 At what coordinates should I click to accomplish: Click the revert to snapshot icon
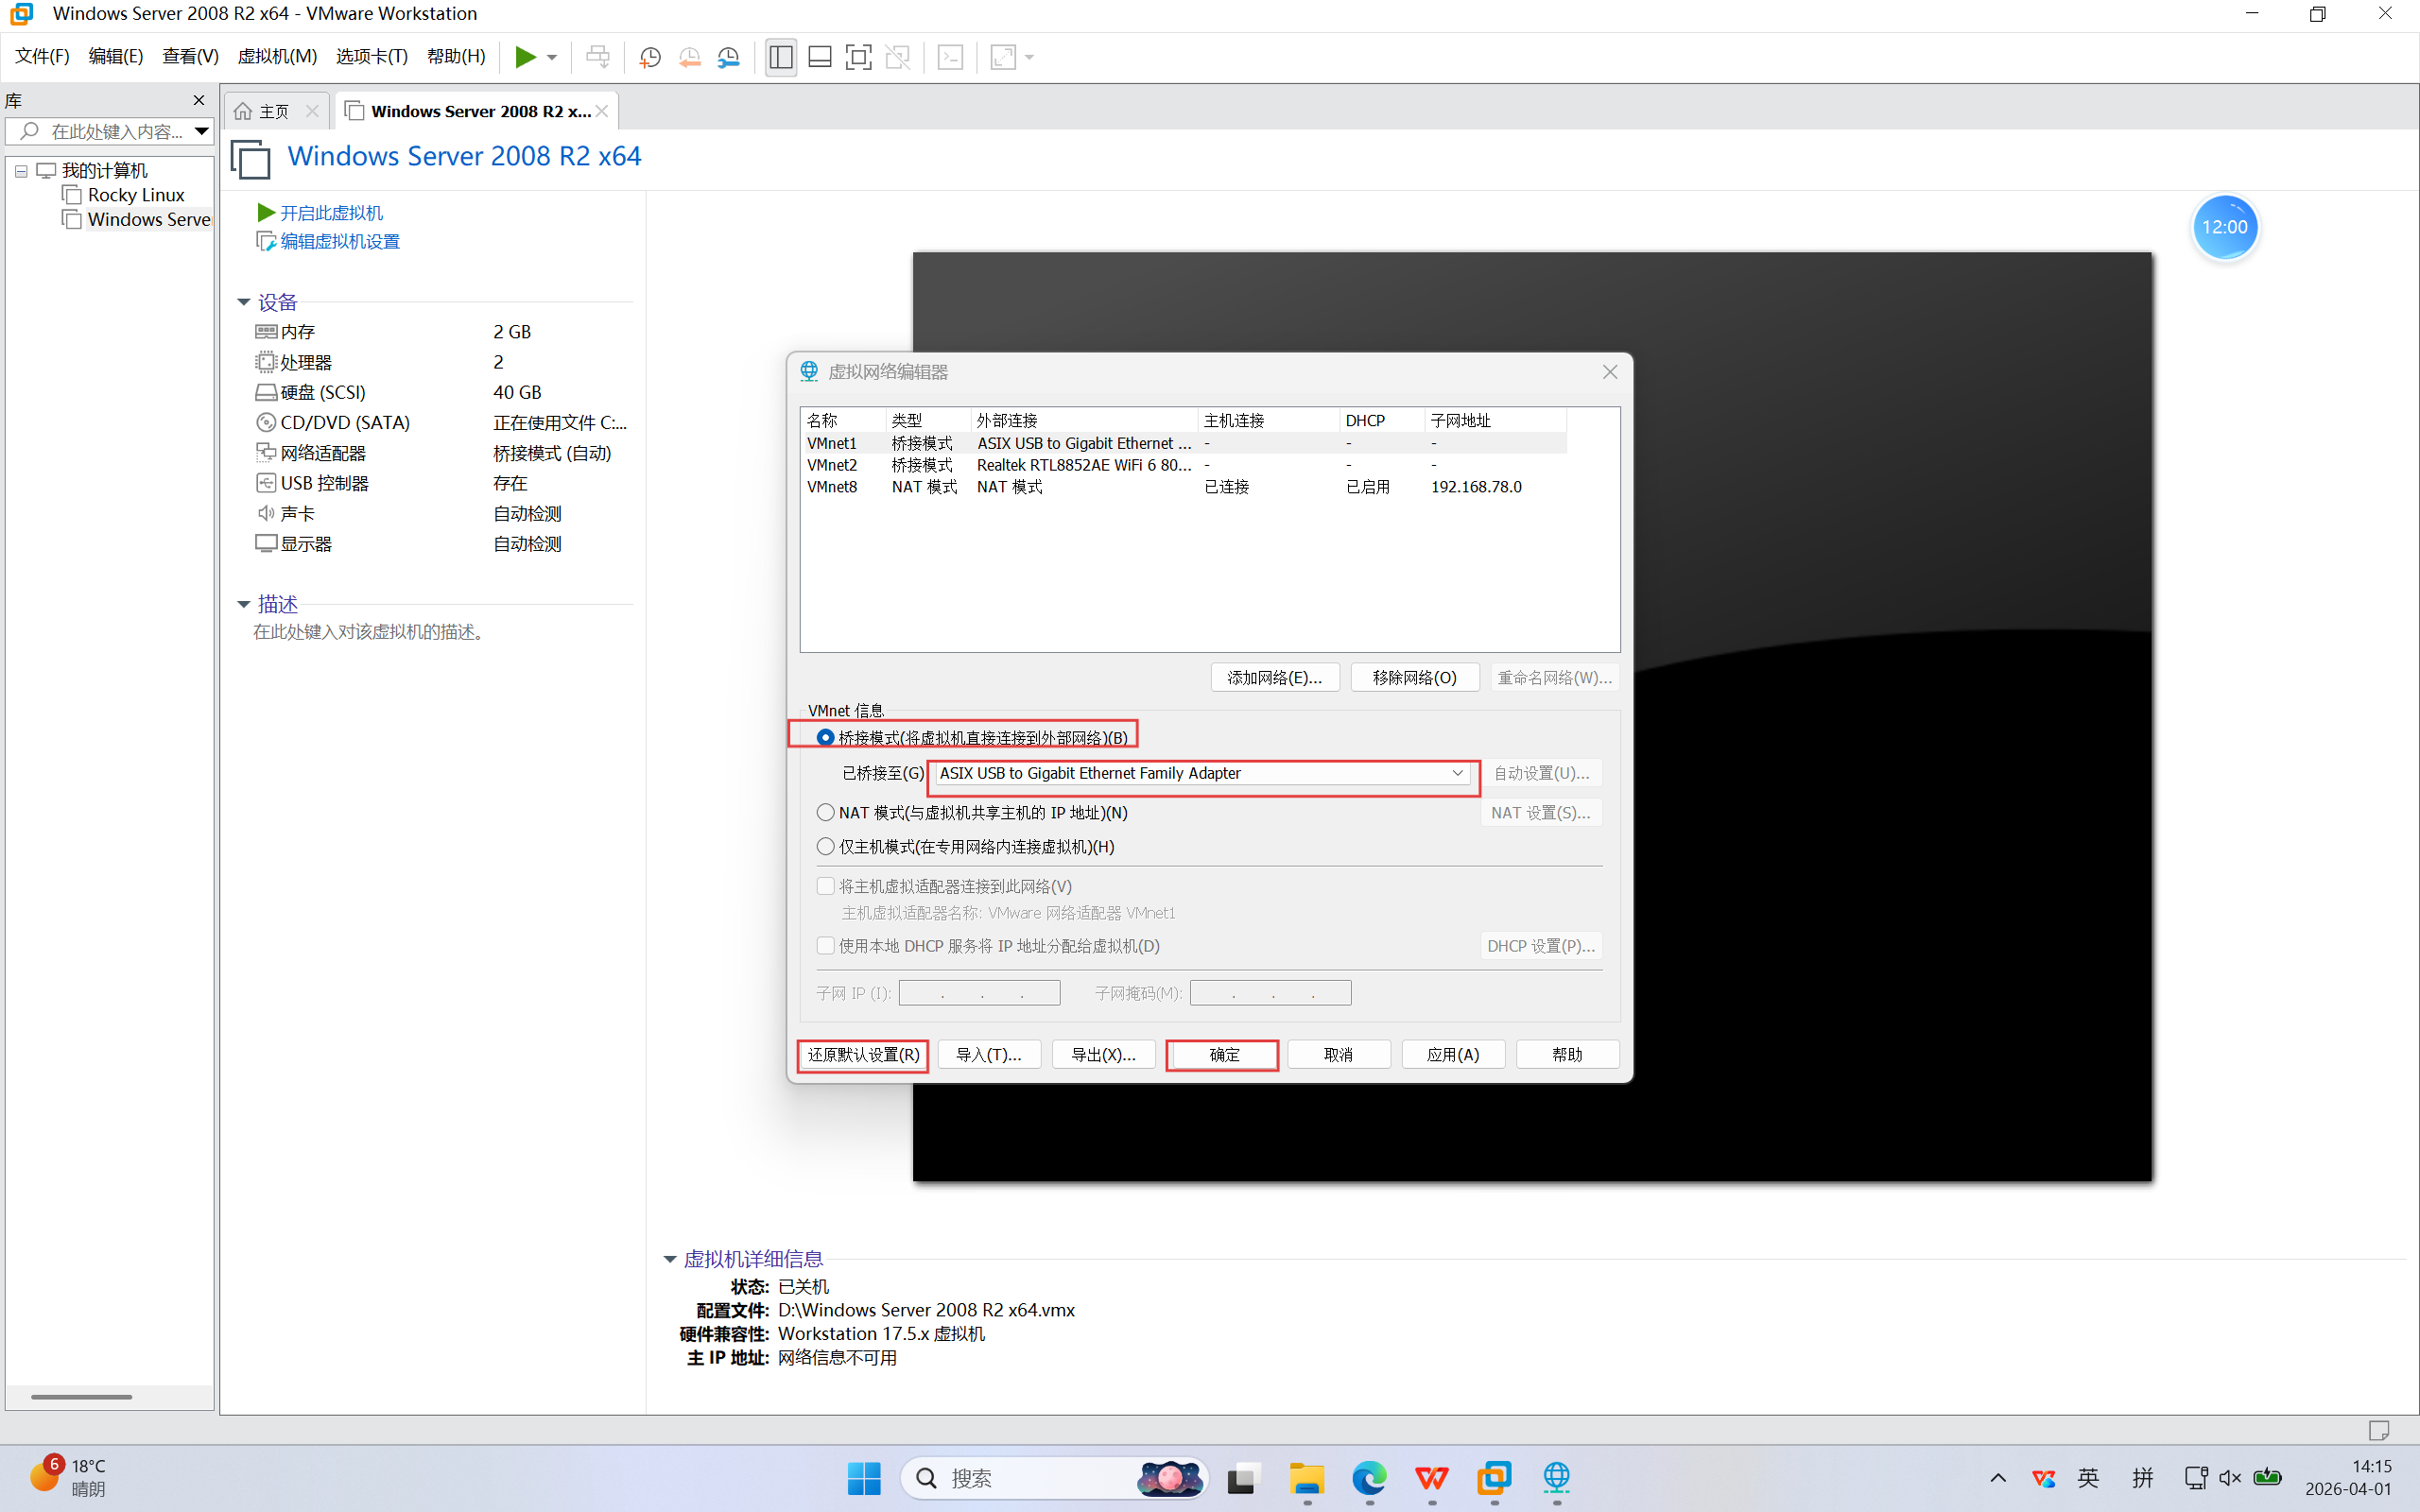689,57
